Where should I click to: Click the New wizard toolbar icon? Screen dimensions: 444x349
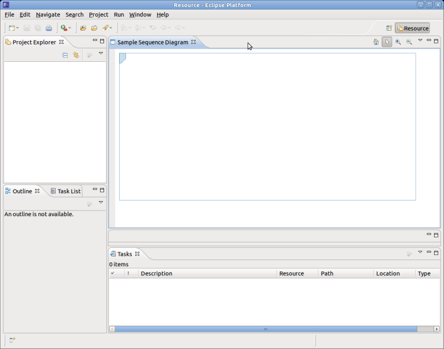pos(12,28)
